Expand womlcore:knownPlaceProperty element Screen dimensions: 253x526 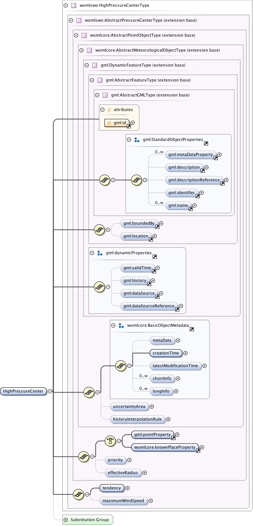tap(202, 447)
